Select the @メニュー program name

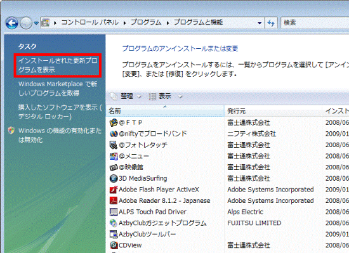click(x=134, y=156)
